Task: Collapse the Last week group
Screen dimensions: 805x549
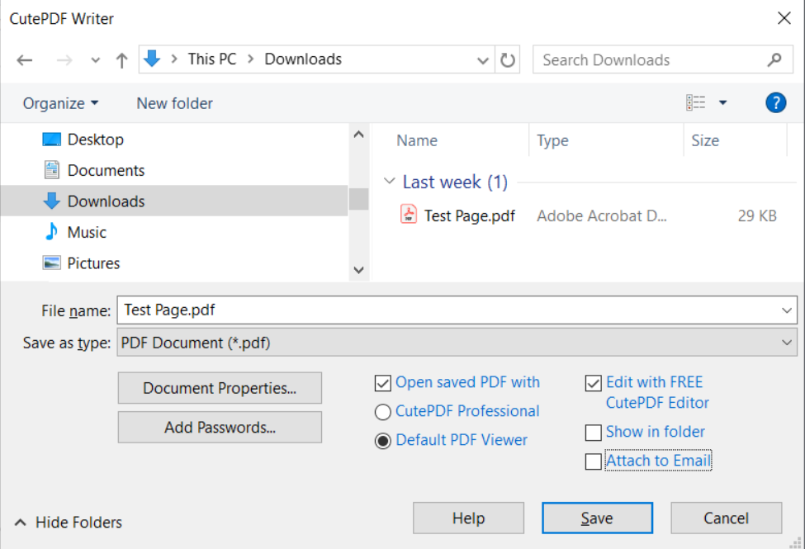Action: click(x=389, y=182)
